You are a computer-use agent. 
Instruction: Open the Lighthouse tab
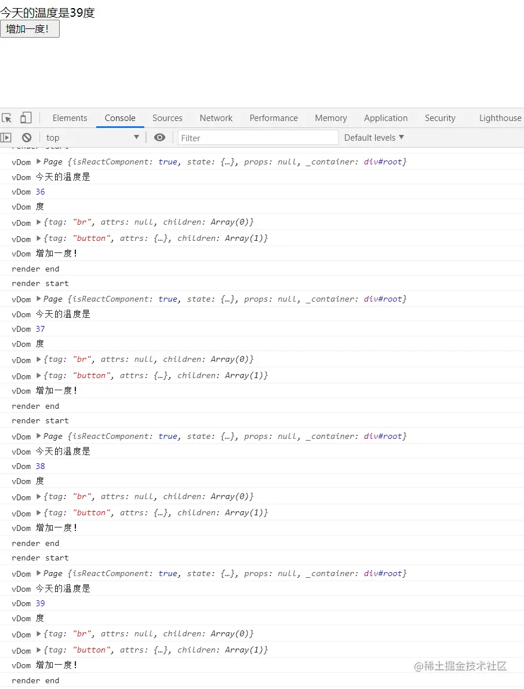pos(500,118)
